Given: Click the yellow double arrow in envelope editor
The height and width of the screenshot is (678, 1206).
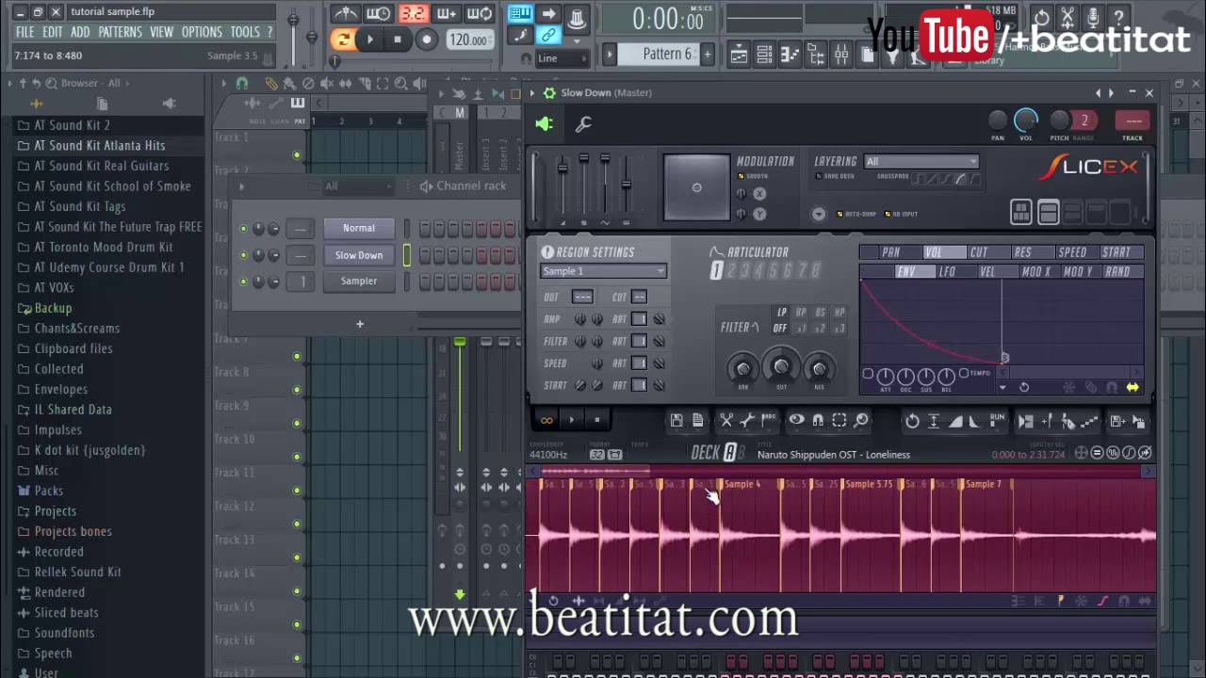Looking at the screenshot, I should coord(1133,387).
